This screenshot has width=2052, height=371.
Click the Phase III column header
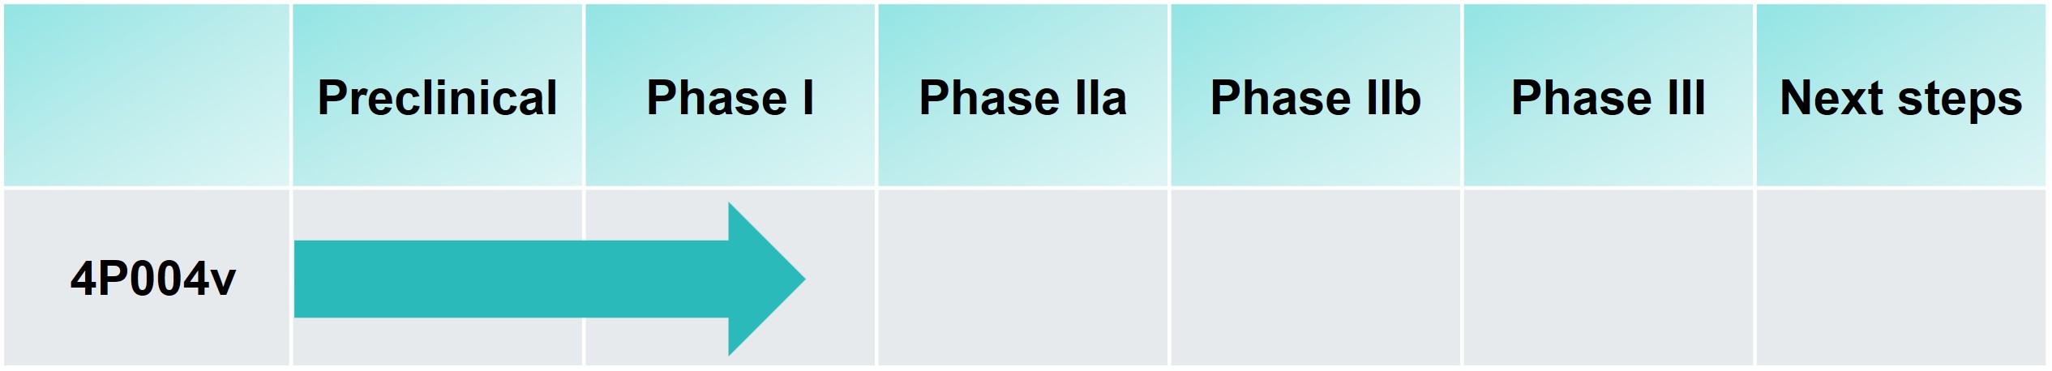1608,97
